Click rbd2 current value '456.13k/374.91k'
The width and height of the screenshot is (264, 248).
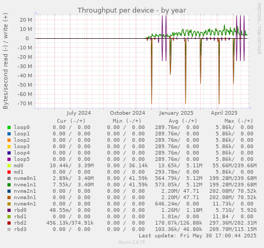[70, 223]
